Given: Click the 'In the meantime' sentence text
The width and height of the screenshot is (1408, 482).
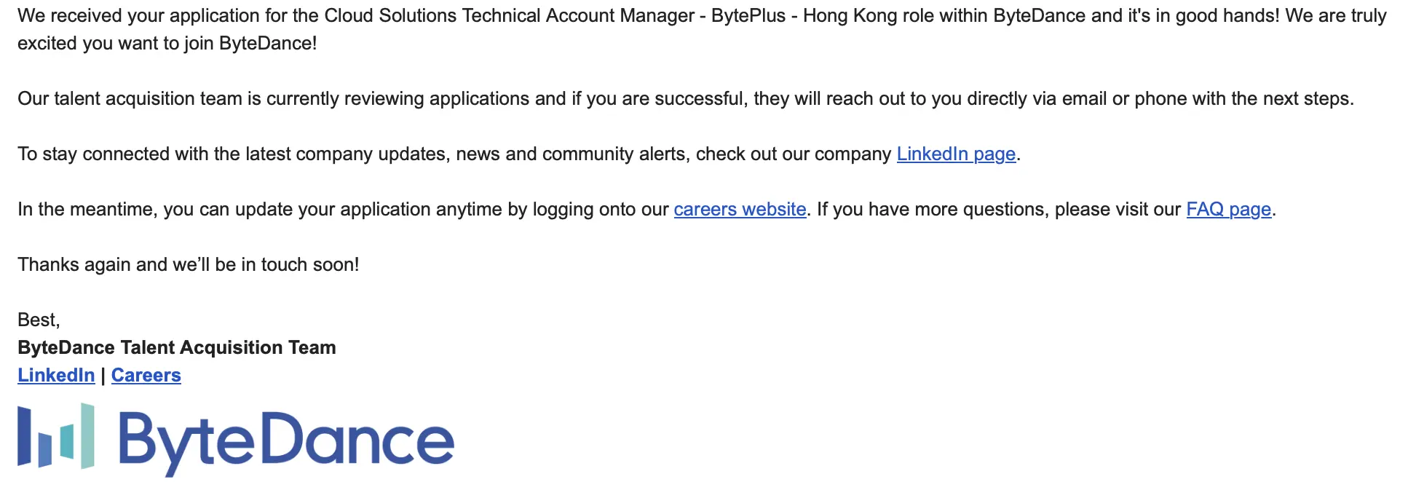Looking at the screenshot, I should click(343, 210).
